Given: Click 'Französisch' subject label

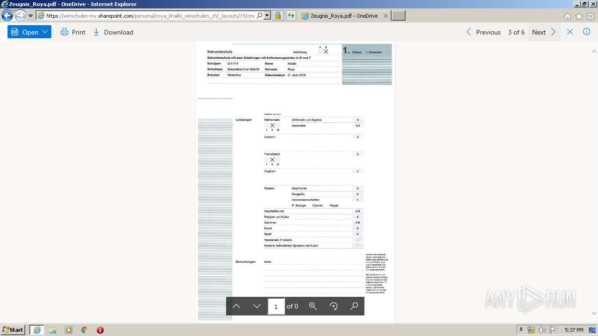Looking at the screenshot, I should coord(272,154).
